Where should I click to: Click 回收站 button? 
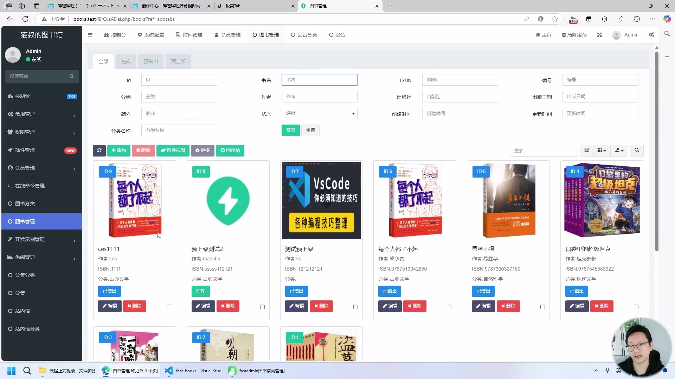pos(230,151)
